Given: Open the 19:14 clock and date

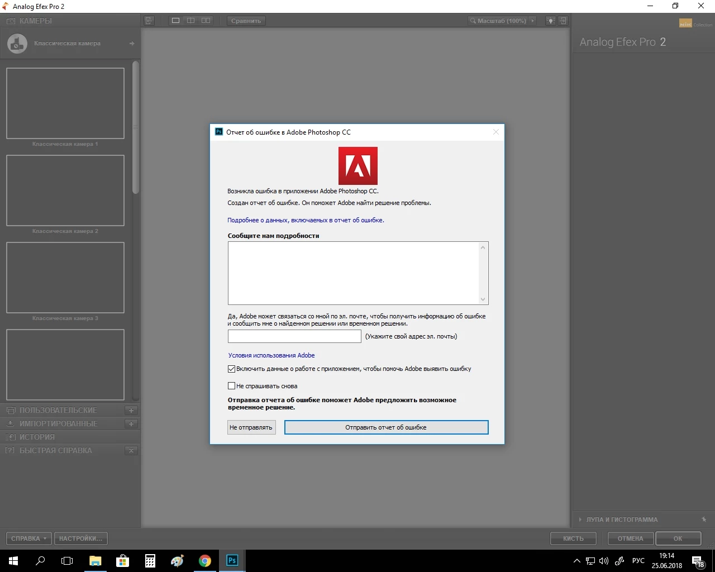Looking at the screenshot, I should pos(667,561).
